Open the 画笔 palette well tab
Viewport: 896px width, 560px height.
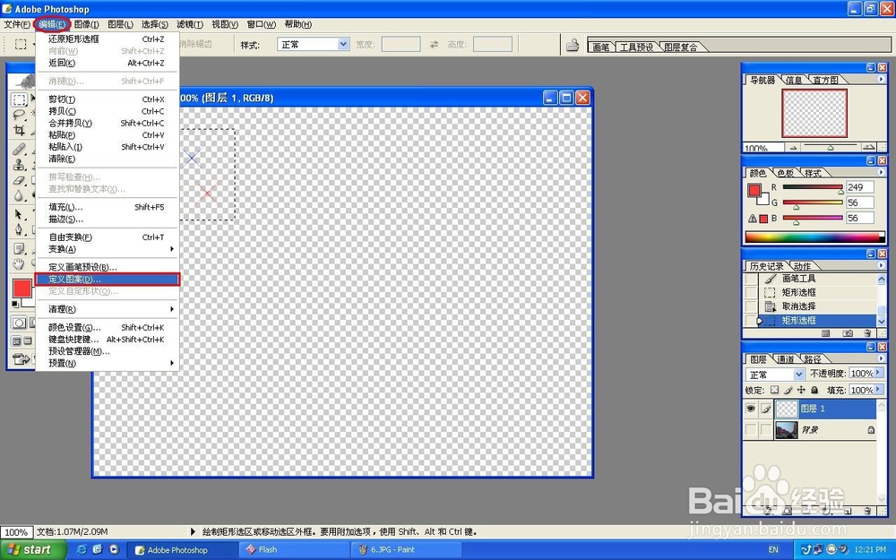[x=600, y=47]
